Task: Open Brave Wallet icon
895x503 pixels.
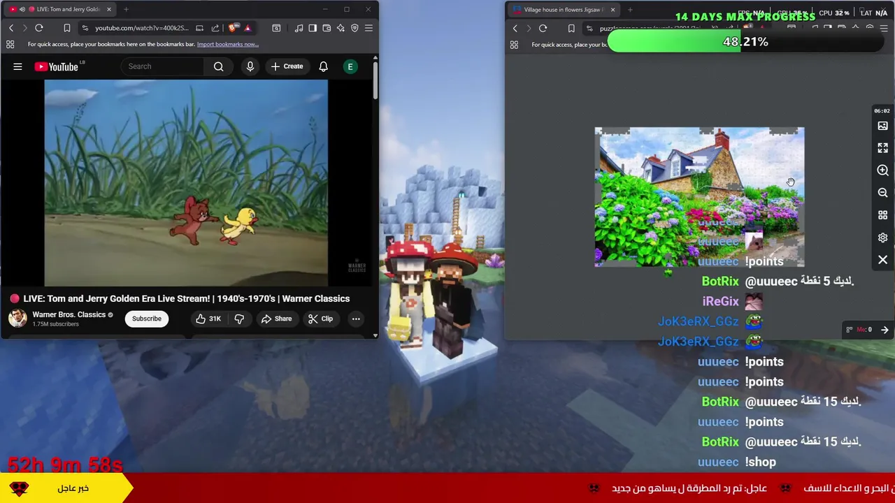Action: [x=327, y=28]
